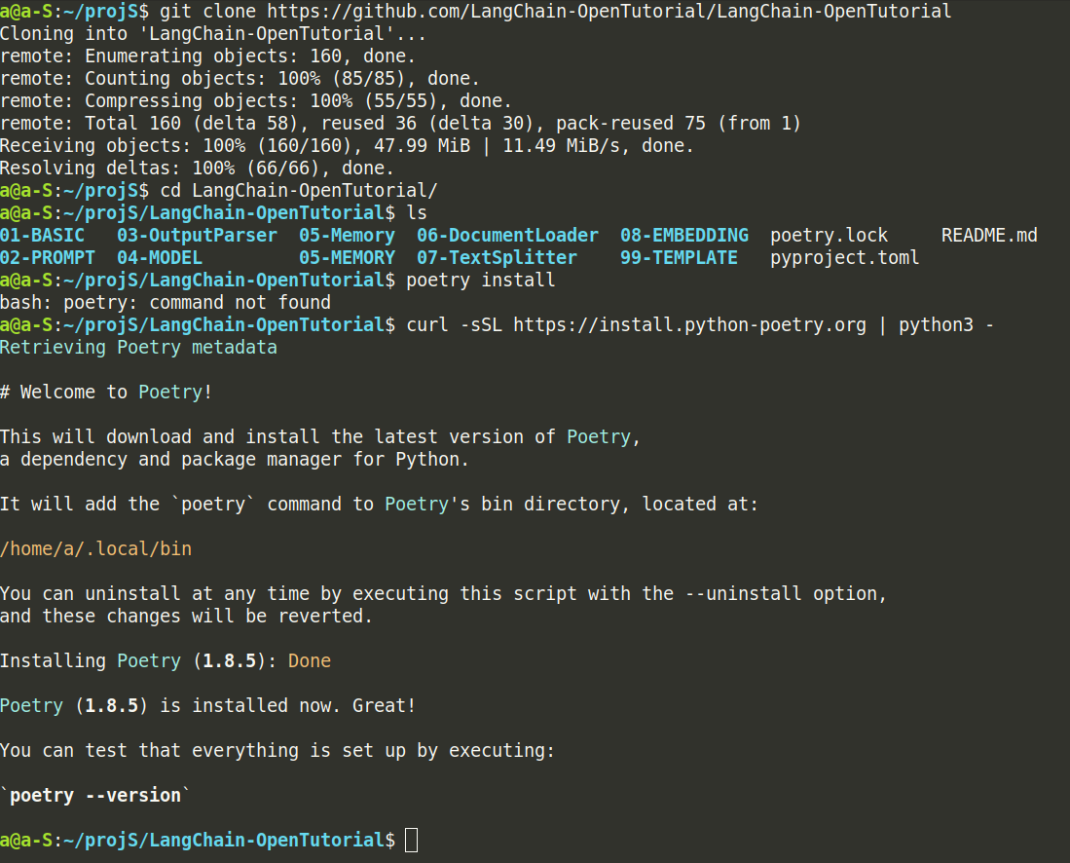Click the pyproject.toml file name

tap(845, 258)
